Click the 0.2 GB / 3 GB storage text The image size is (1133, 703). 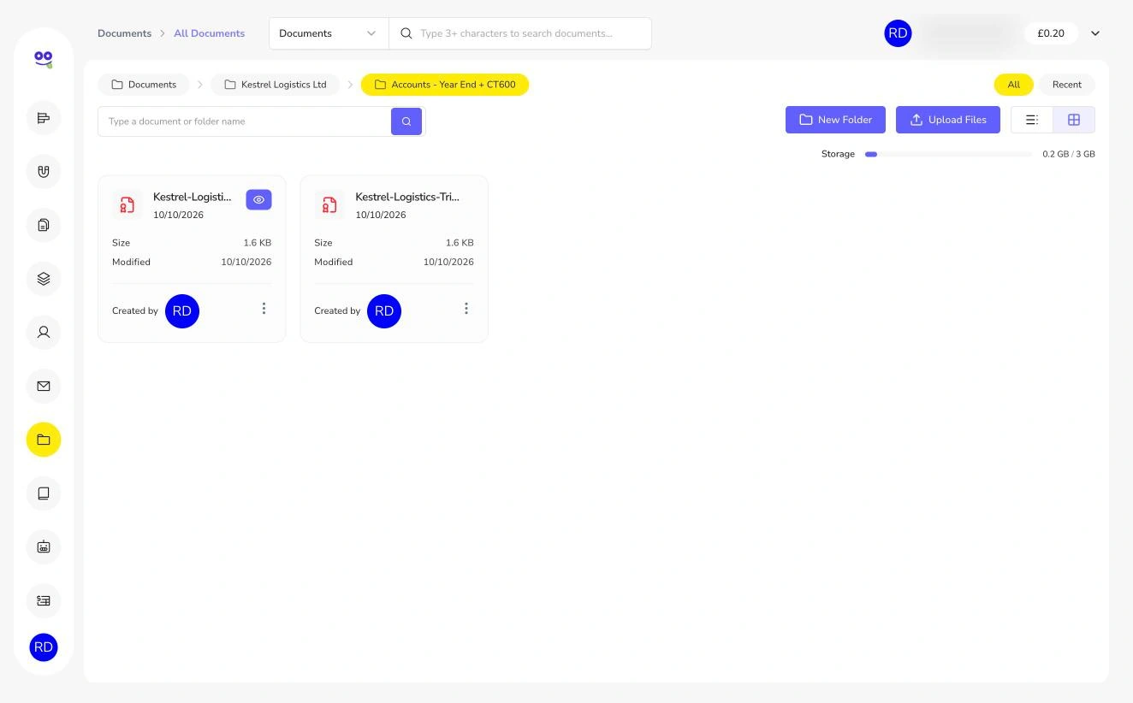[1068, 154]
